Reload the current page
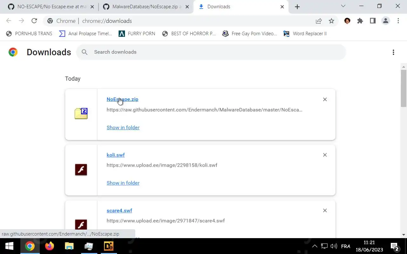 click(34, 21)
